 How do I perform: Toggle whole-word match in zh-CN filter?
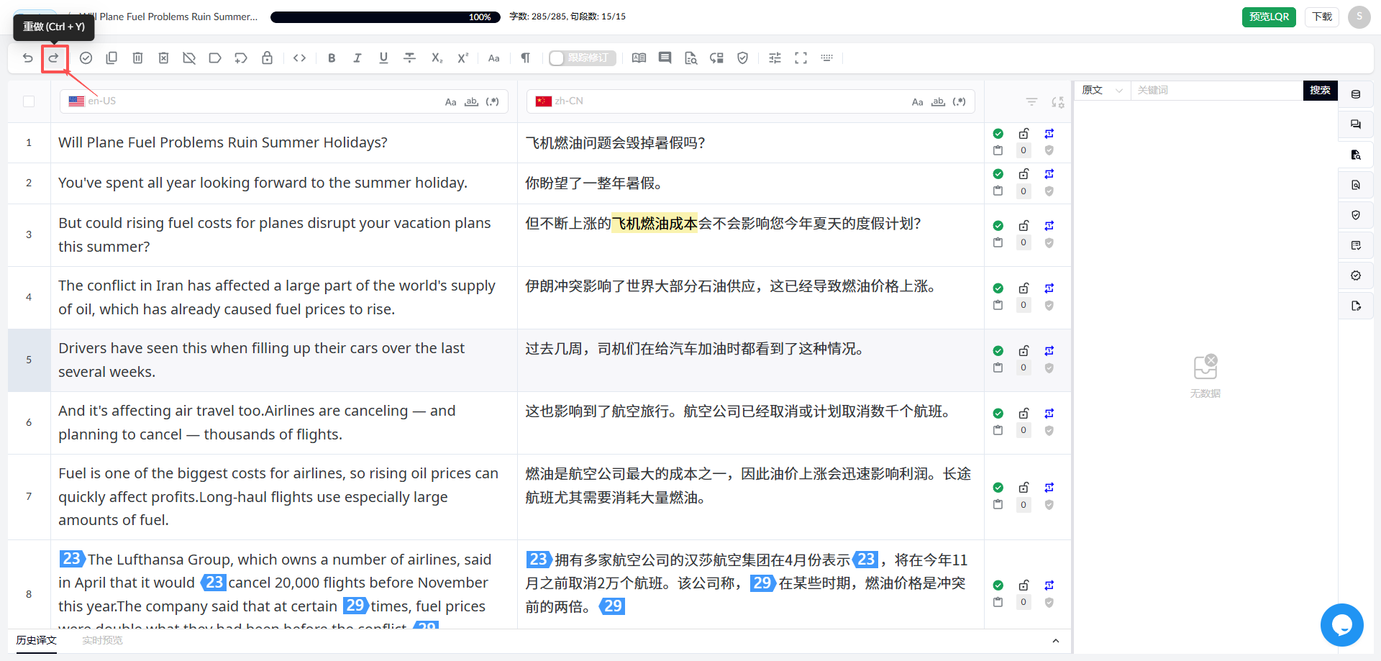click(x=938, y=102)
